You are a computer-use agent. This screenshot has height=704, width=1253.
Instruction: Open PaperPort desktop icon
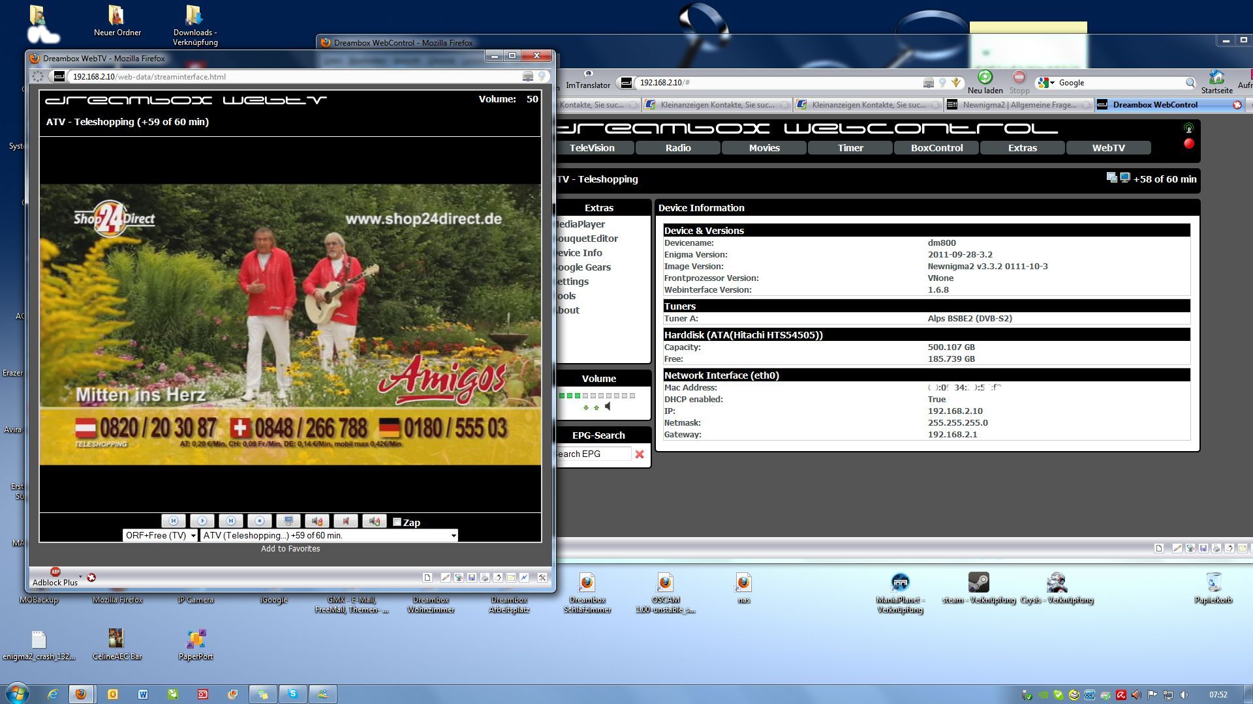coord(196,645)
